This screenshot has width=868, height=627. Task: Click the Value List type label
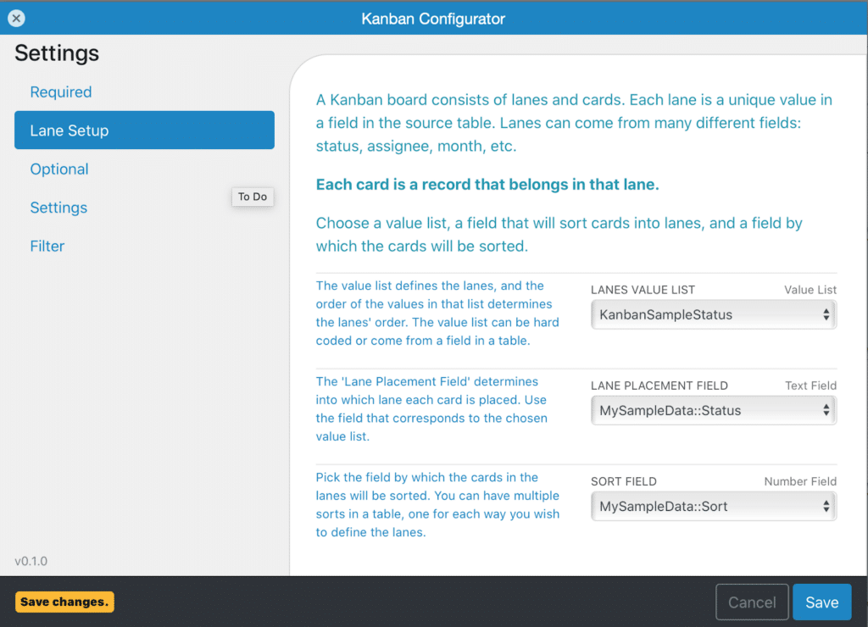coord(810,290)
